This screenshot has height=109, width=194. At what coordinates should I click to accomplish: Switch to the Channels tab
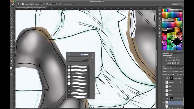[169, 66]
